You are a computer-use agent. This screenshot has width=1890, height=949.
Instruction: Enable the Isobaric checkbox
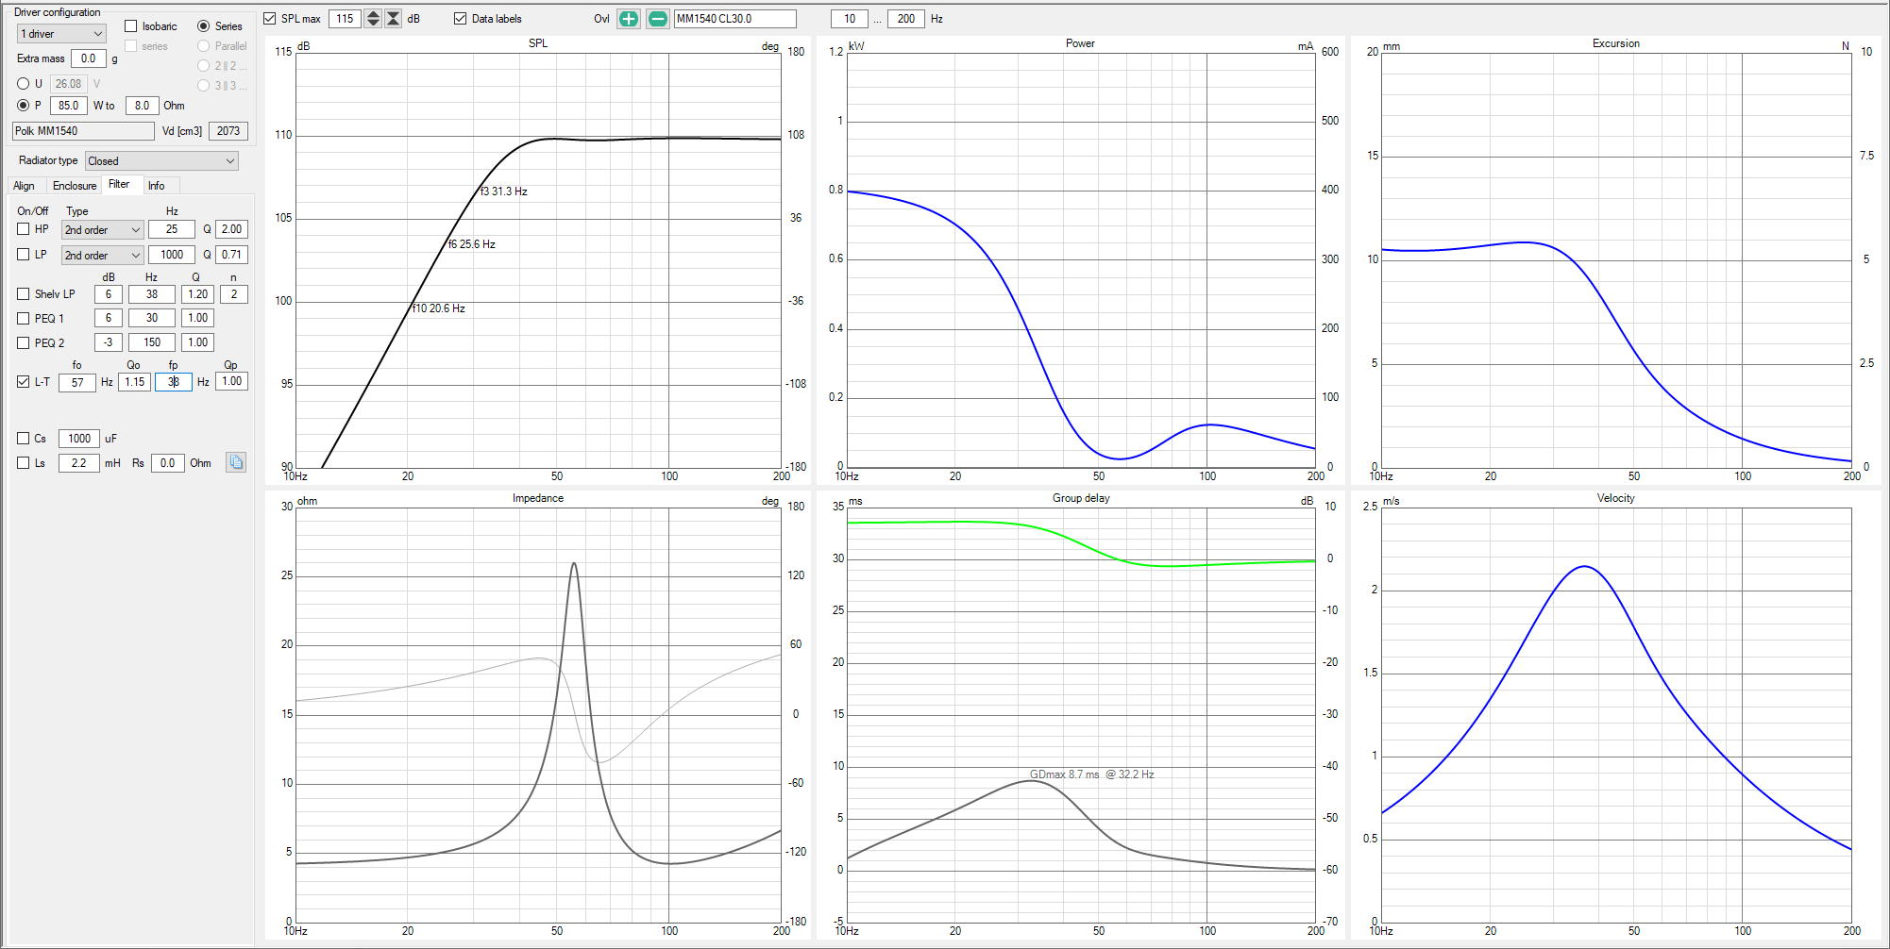tap(131, 26)
